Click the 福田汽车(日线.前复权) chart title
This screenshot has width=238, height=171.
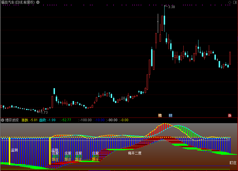point(18,2)
